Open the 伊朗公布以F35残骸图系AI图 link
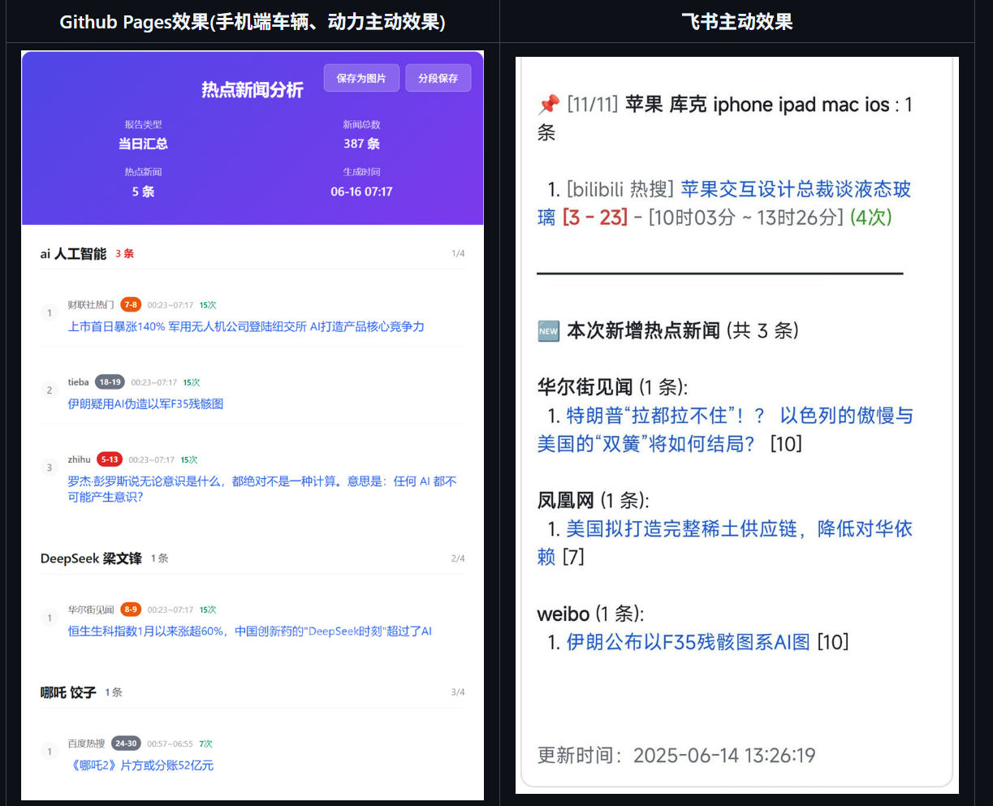The width and height of the screenshot is (993, 806). pyautogui.click(x=688, y=642)
